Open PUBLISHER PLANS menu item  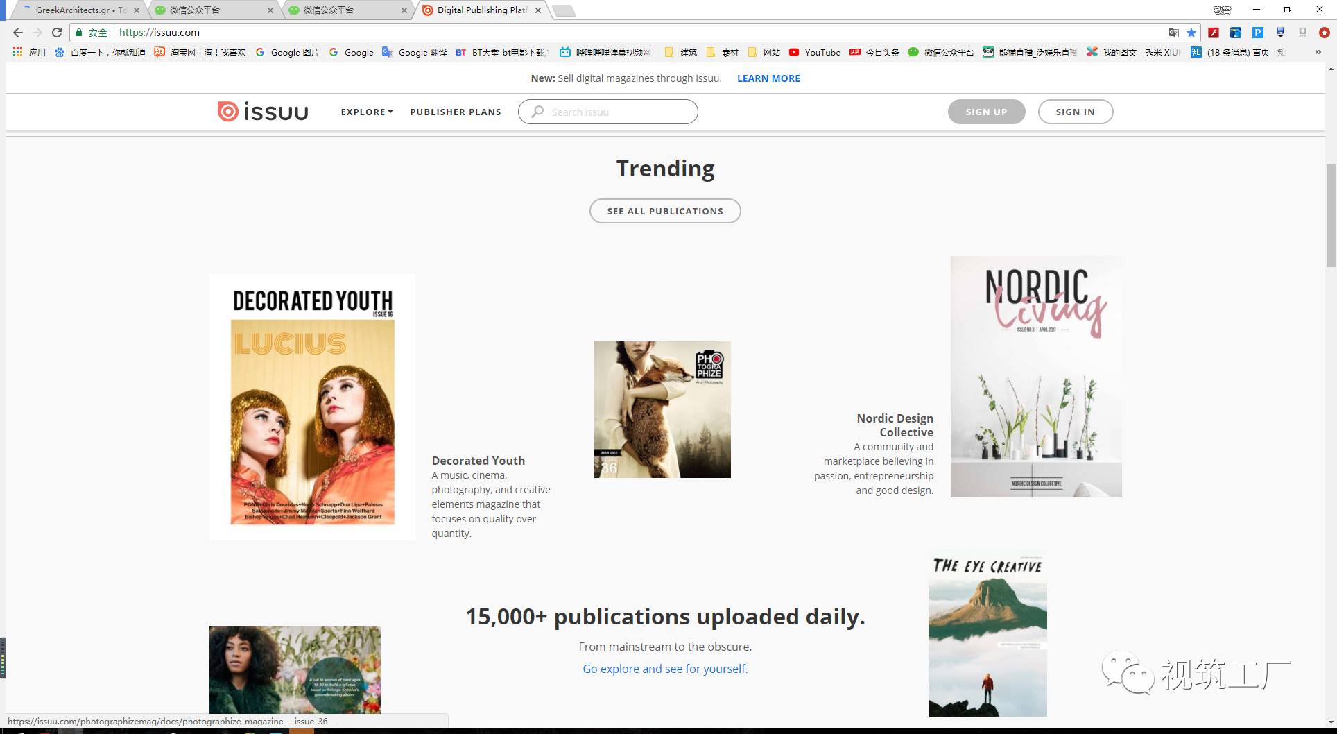point(456,112)
